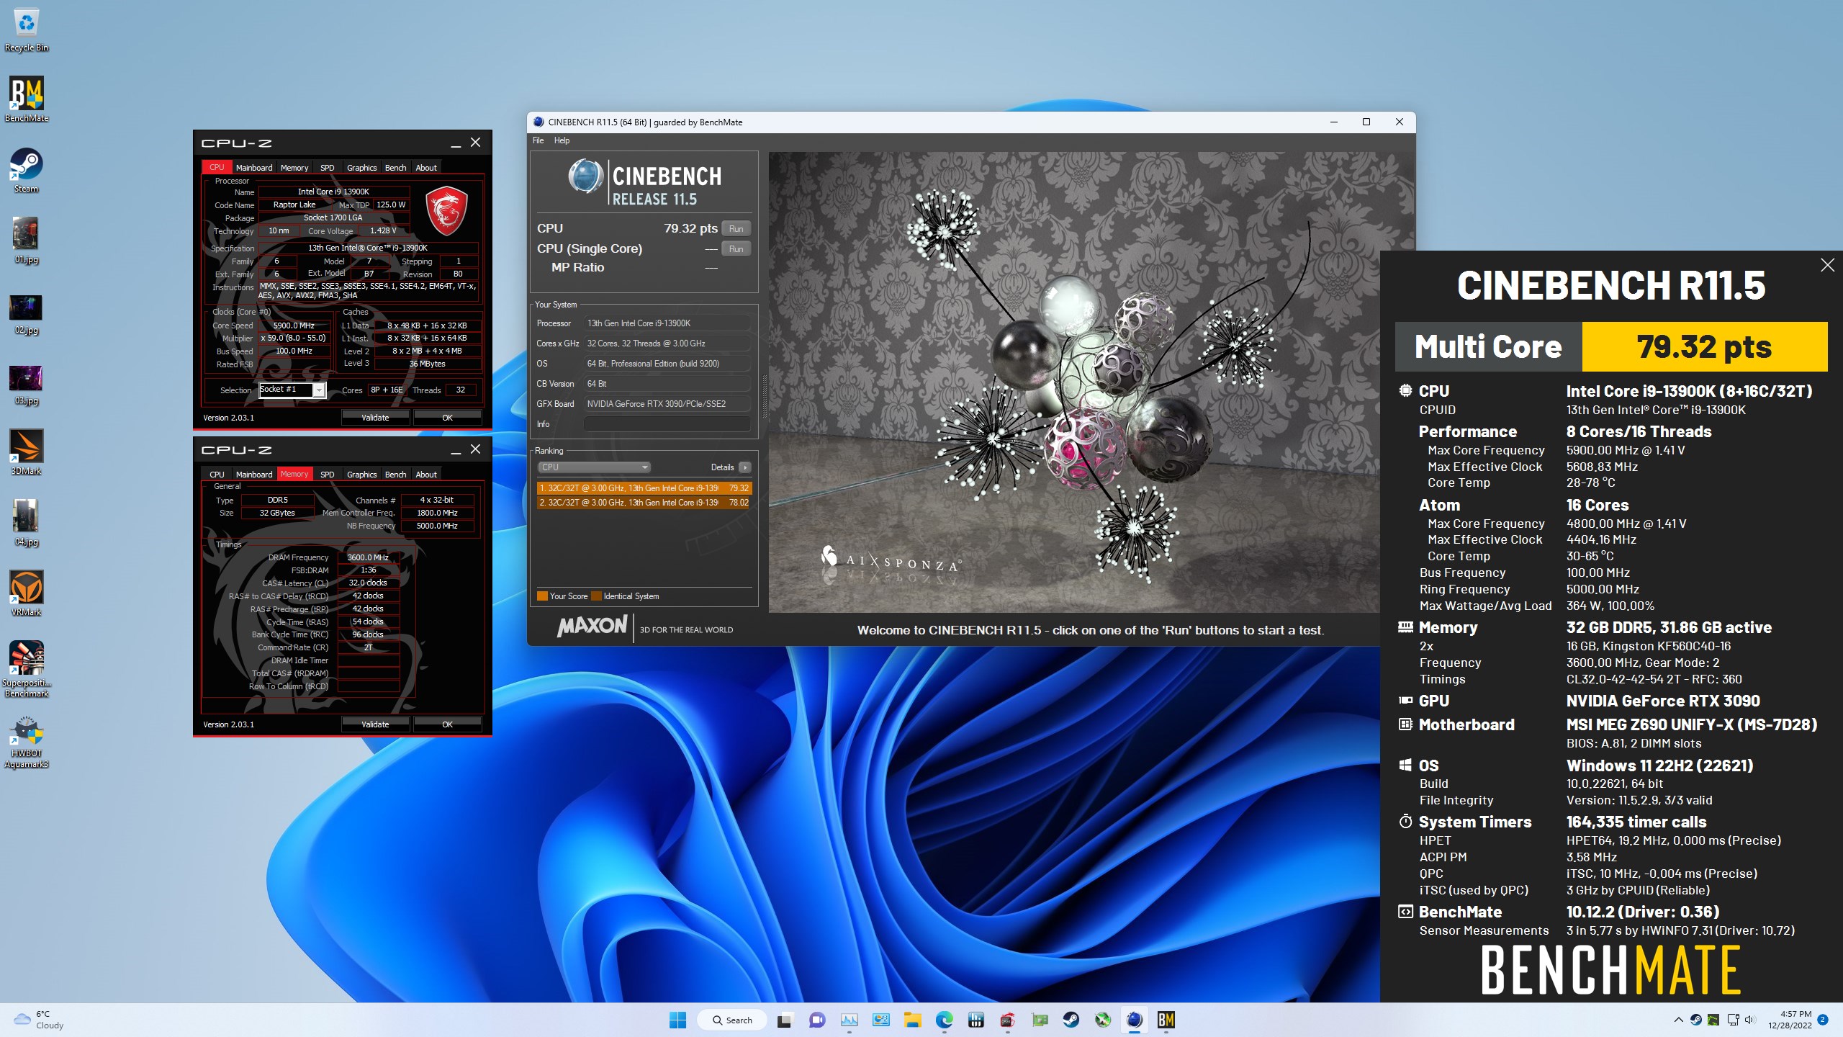Open the VRMark desktop shortcut

[27, 593]
